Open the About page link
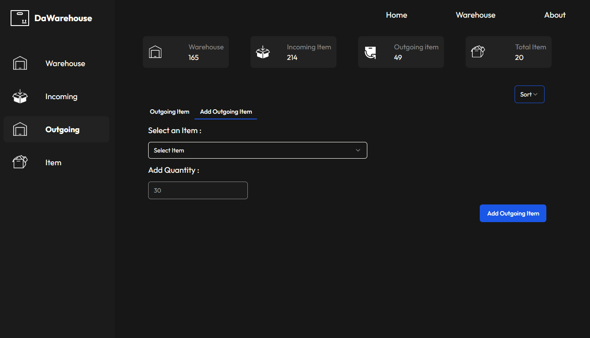Screen dimensions: 590x338 pyautogui.click(x=555, y=15)
